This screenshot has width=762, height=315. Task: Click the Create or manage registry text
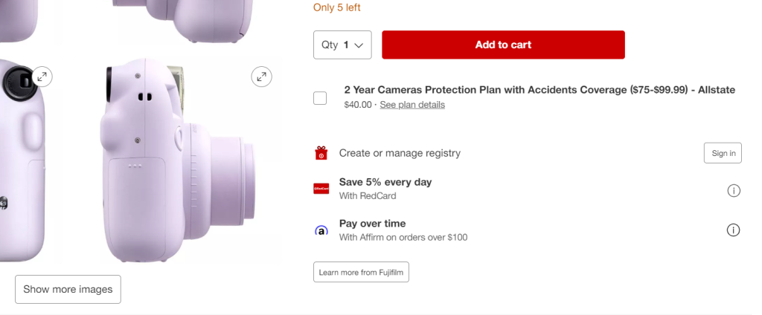click(400, 153)
